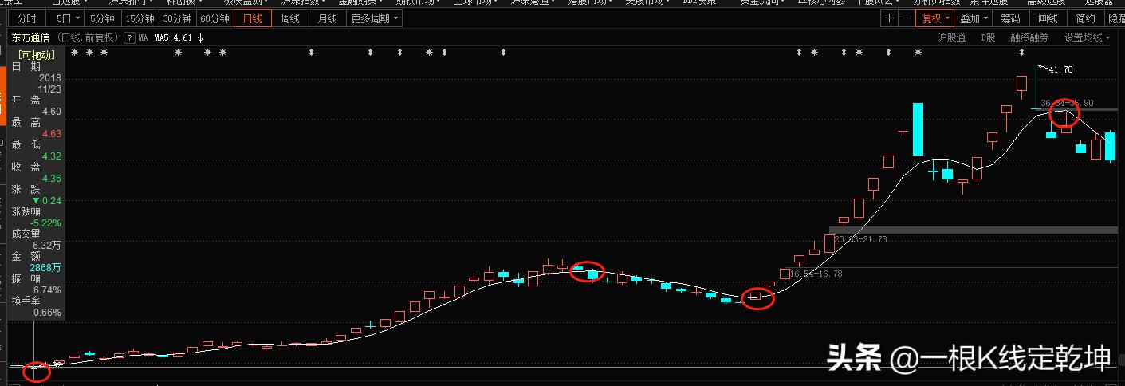Open the 设置均线 moving average dropdown
The width and height of the screenshot is (1125, 386).
[1087, 37]
